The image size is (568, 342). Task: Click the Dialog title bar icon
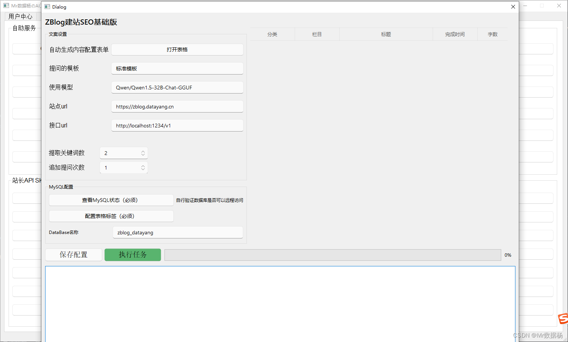[47, 7]
